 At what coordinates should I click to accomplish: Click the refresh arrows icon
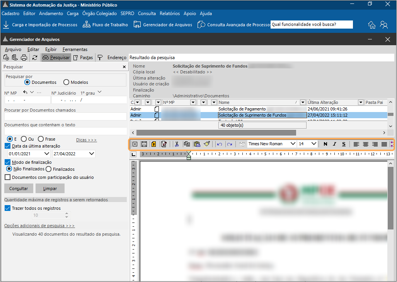point(35,58)
